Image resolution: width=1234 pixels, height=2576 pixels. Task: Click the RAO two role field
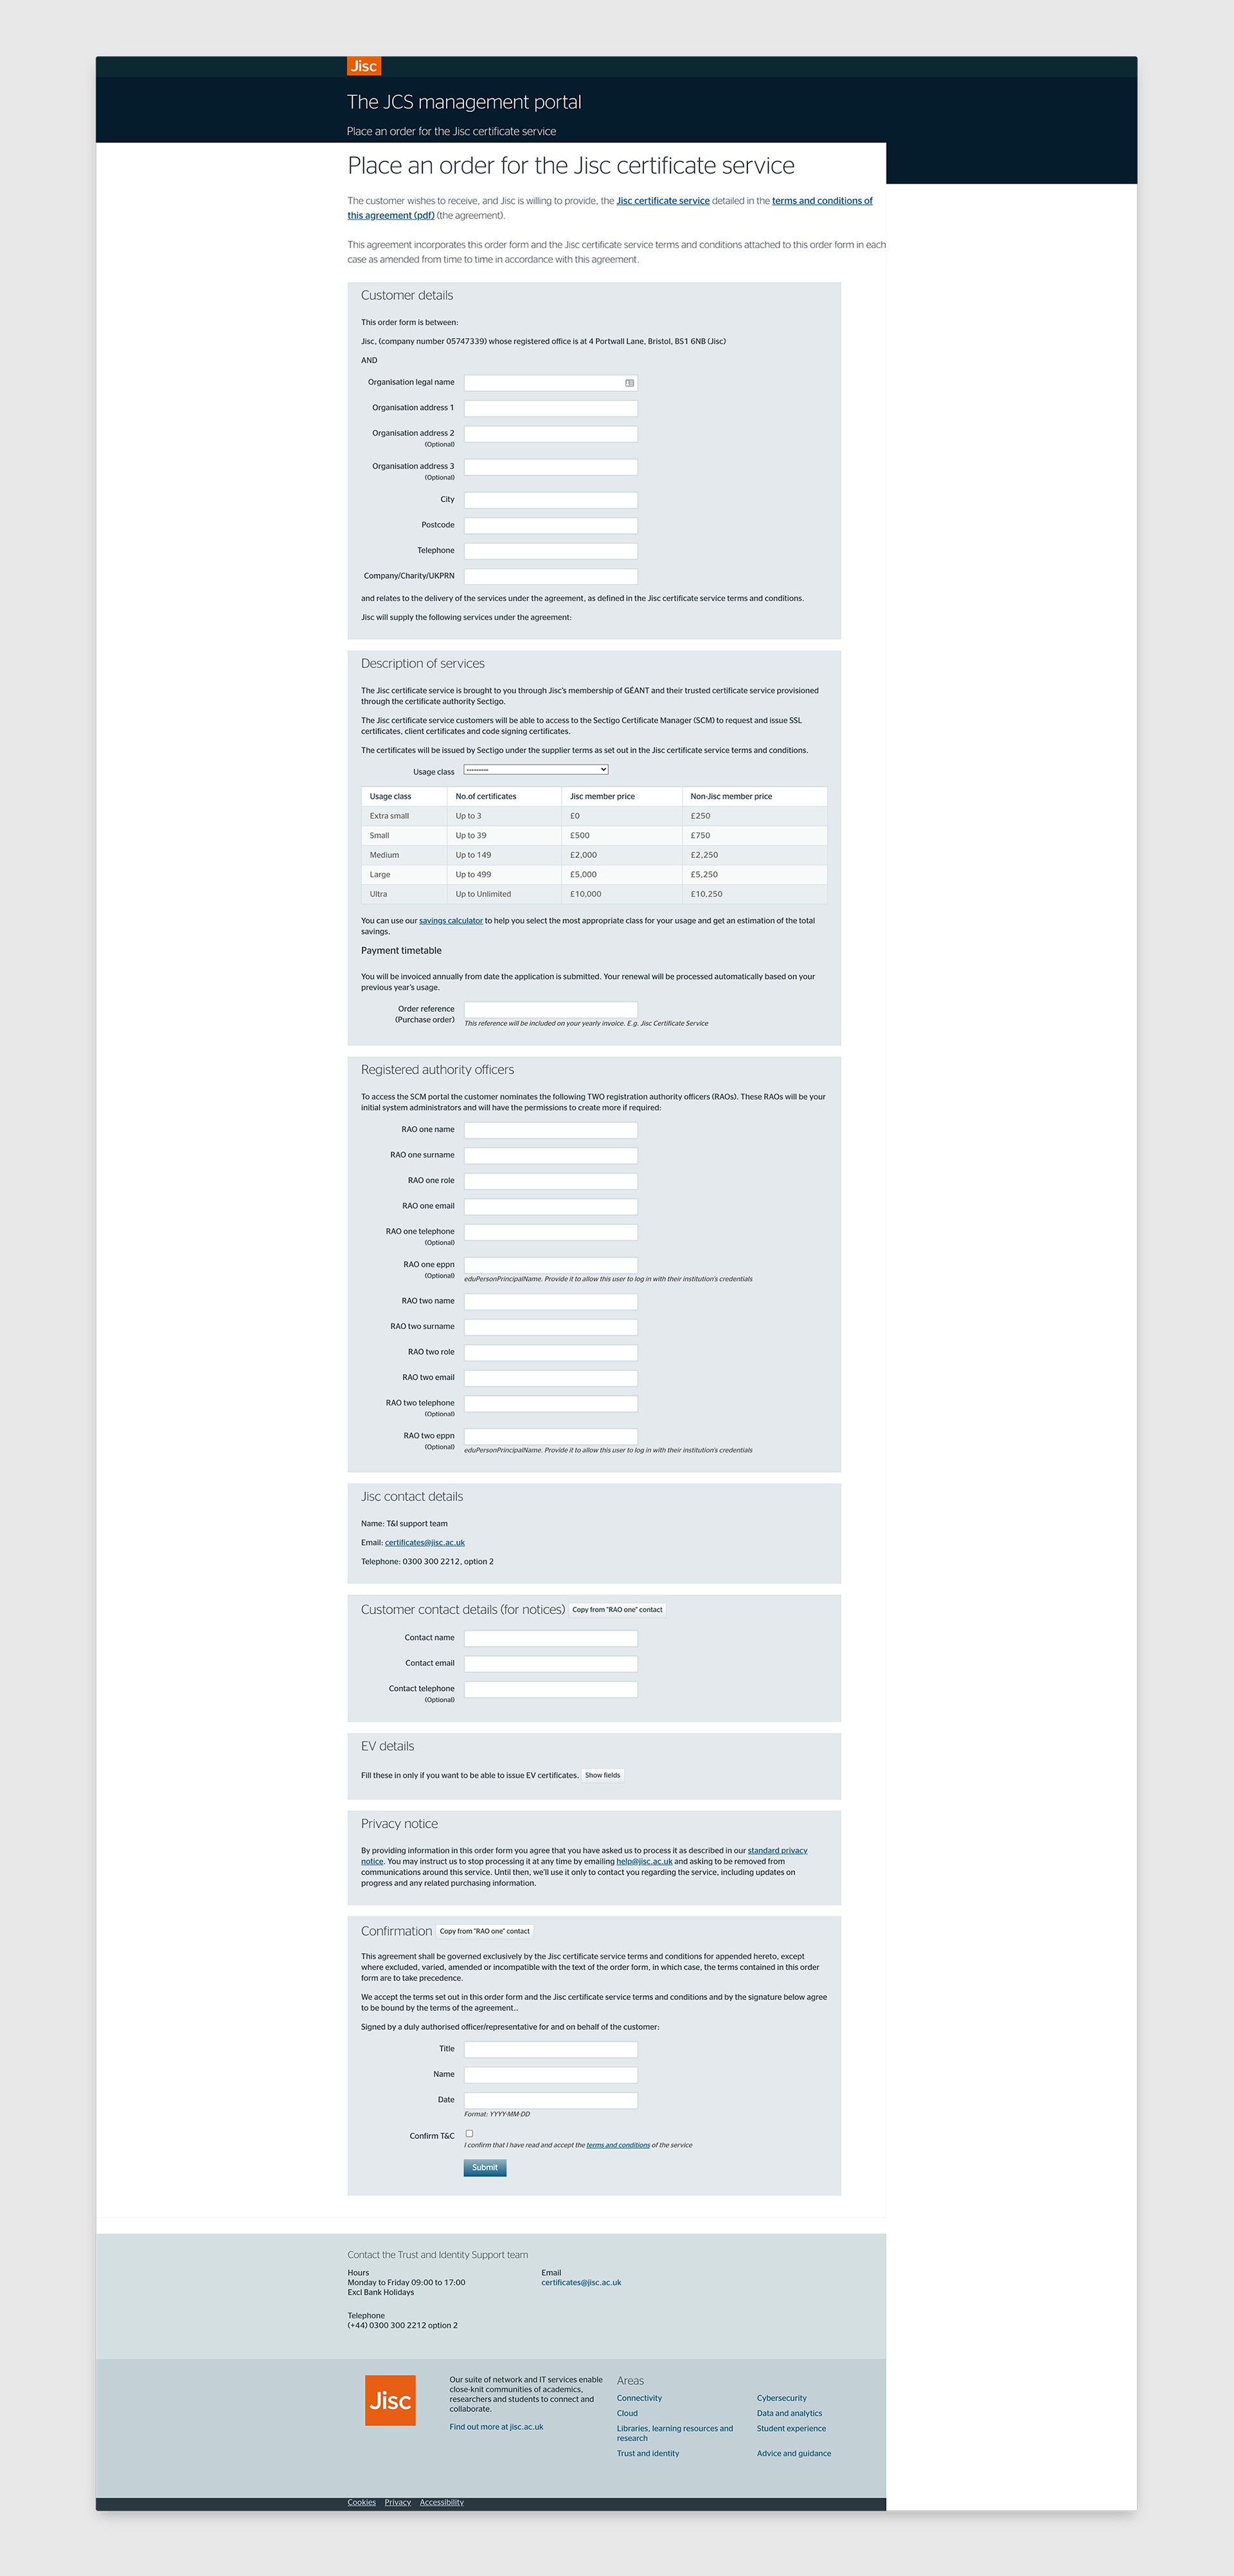pos(551,1352)
